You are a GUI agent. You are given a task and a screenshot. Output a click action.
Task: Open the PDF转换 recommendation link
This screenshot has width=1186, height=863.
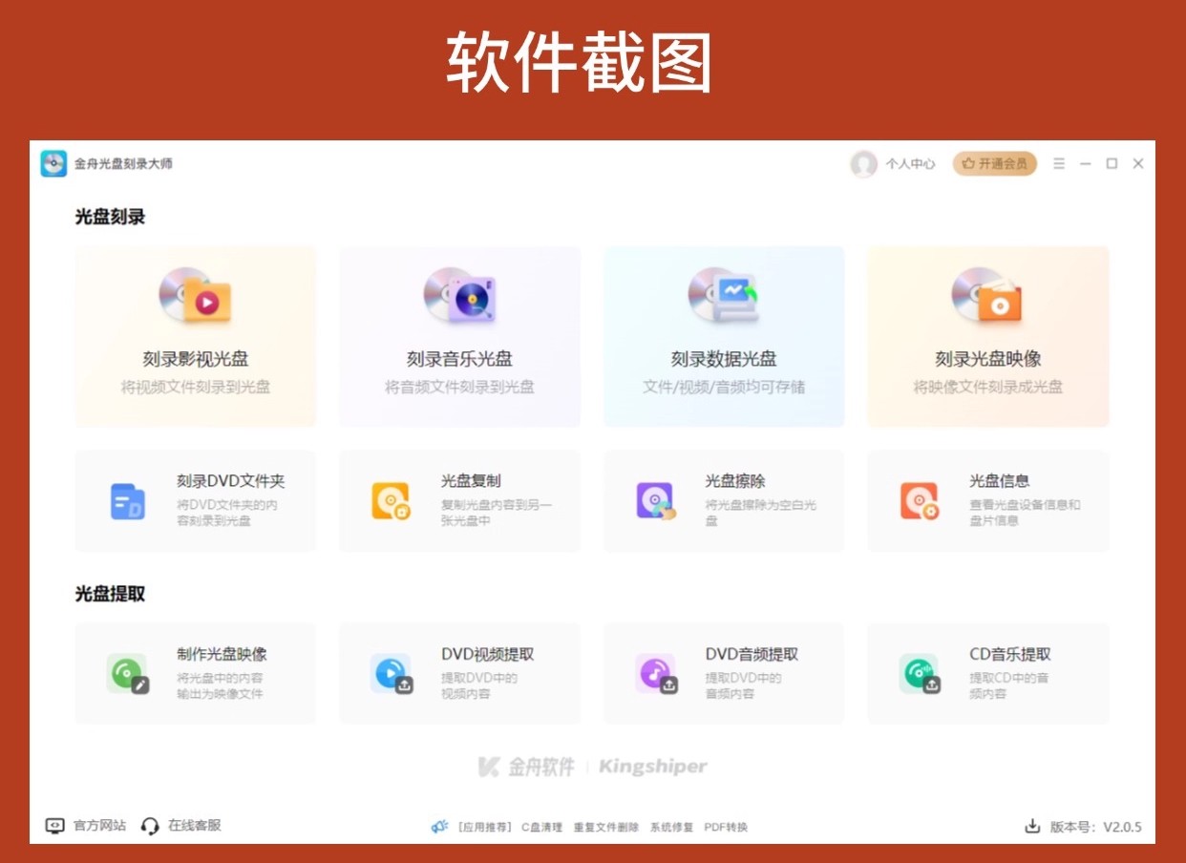pos(726,828)
